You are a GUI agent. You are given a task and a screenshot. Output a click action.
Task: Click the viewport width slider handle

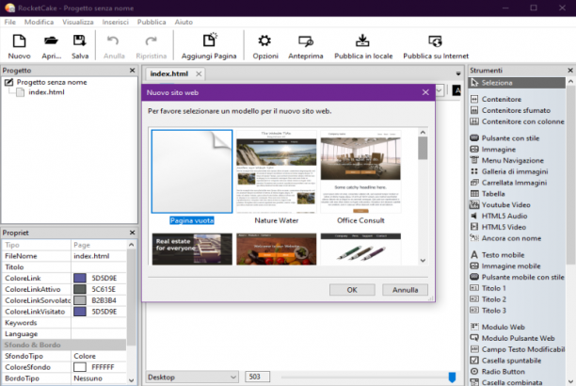coord(452,378)
